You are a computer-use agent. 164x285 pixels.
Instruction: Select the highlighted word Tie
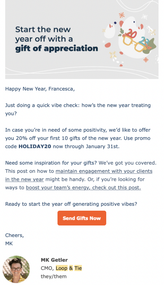click(78, 268)
